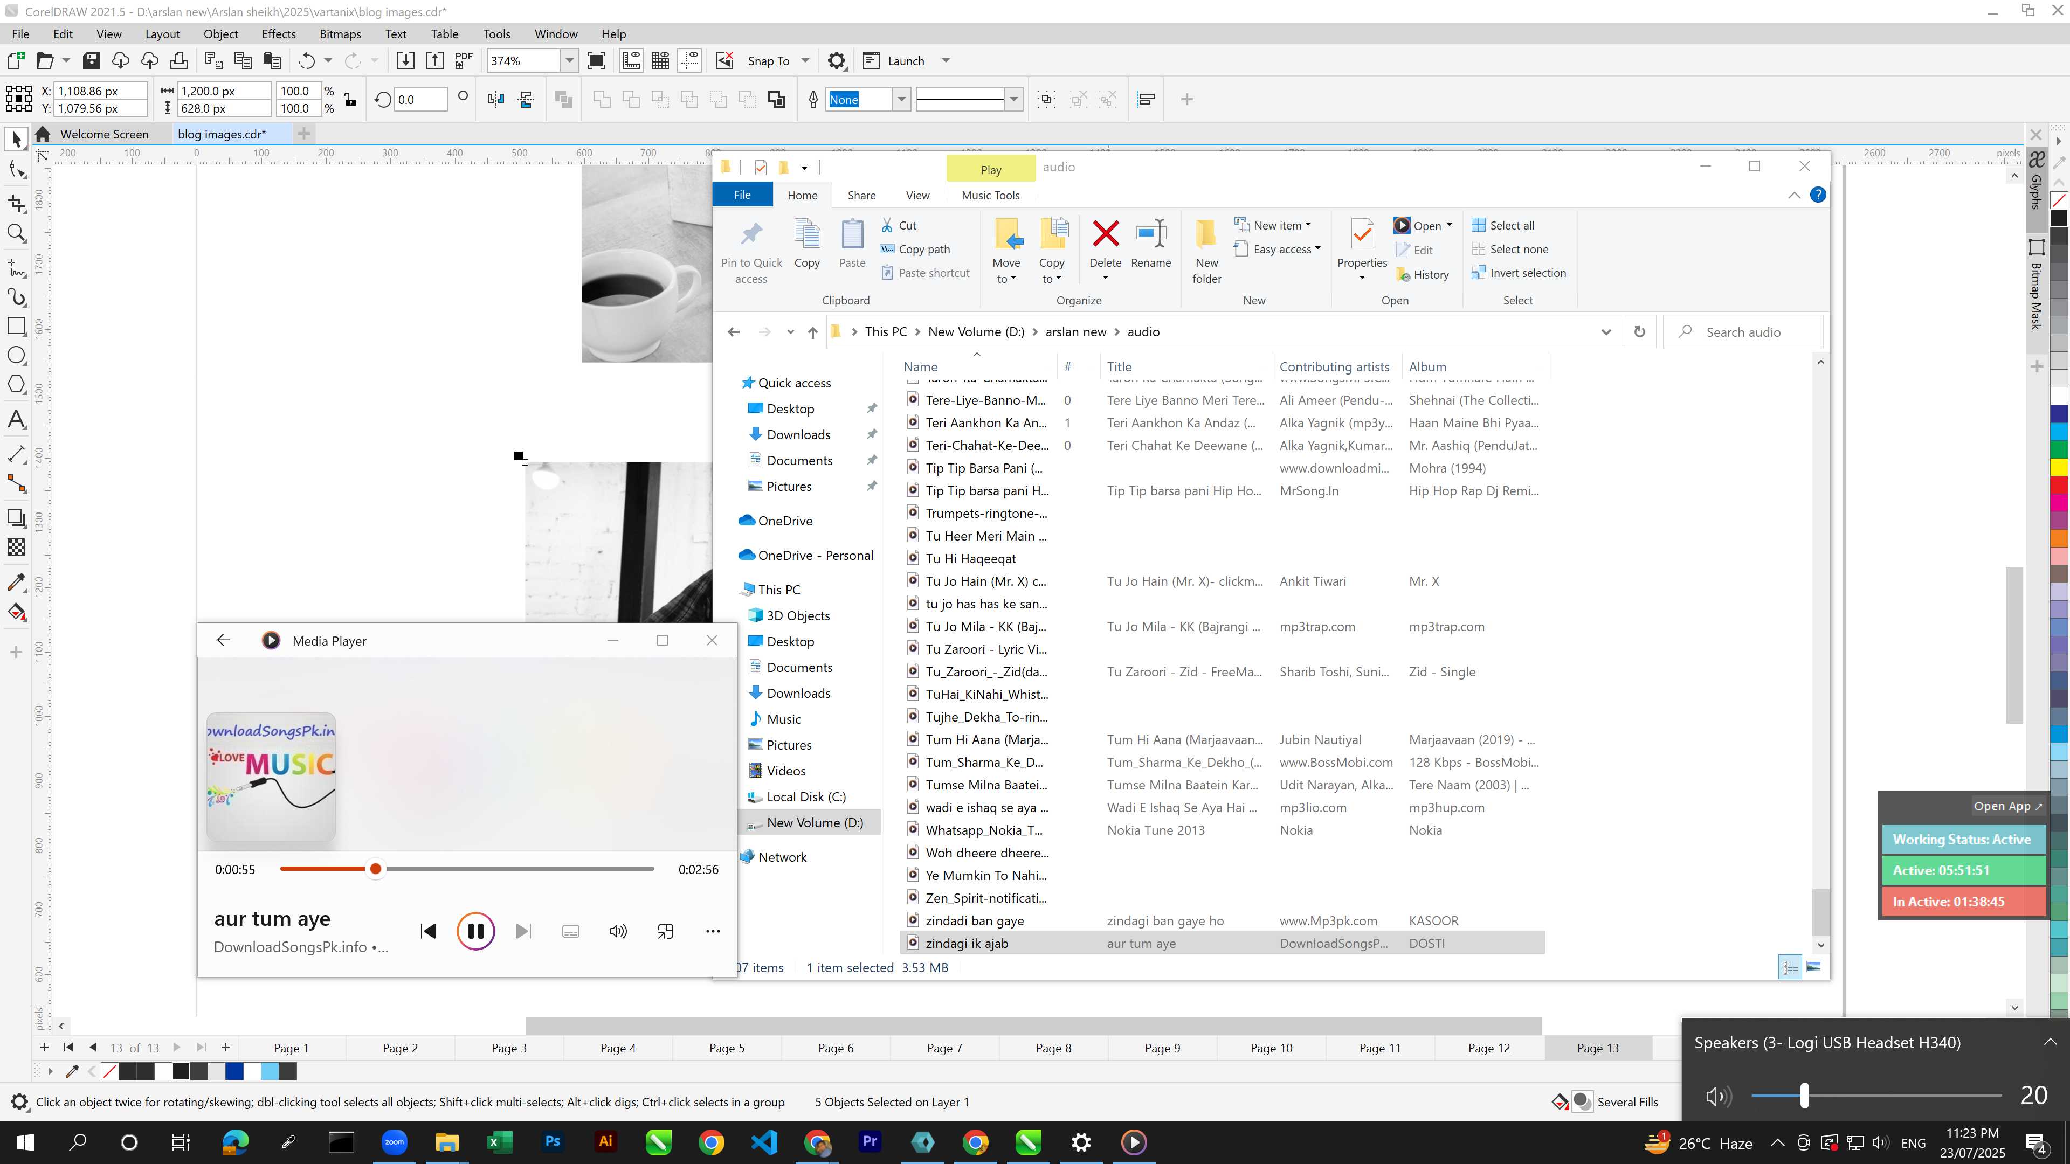Mute the speakers in volume flyout
2070x1164 pixels.
pos(1718,1096)
